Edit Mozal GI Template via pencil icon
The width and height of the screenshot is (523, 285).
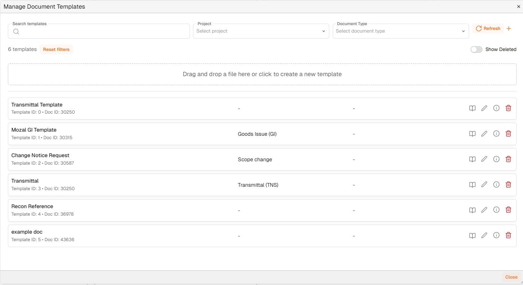[484, 134]
